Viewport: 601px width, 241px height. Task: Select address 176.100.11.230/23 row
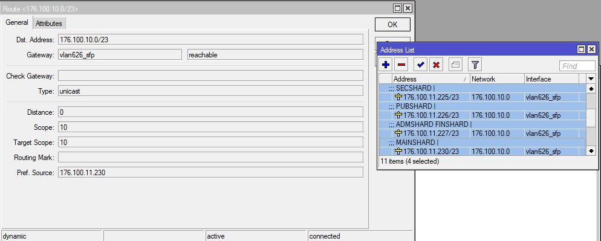pyautogui.click(x=482, y=152)
